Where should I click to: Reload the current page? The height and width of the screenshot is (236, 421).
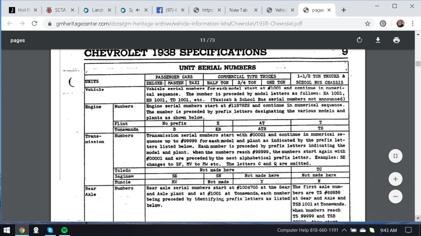(x=34, y=24)
